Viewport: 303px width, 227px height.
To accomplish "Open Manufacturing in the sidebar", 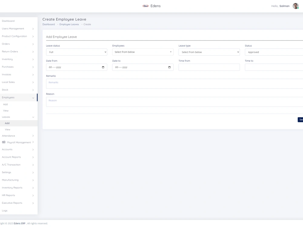I will (10, 180).
